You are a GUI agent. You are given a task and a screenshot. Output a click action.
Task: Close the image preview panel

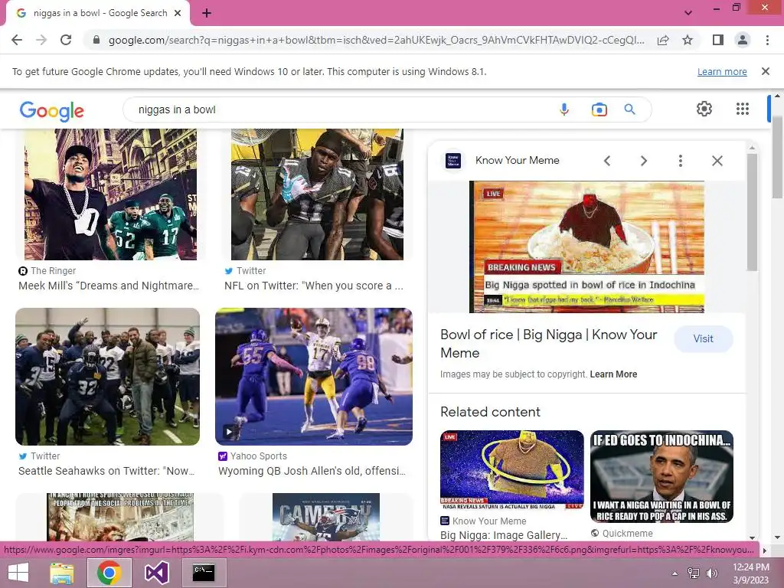click(x=717, y=161)
